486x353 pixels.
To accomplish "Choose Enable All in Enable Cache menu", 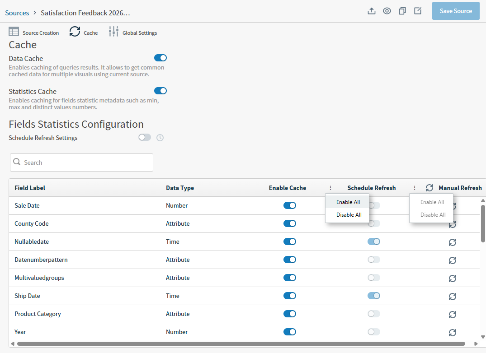I will [x=348, y=202].
